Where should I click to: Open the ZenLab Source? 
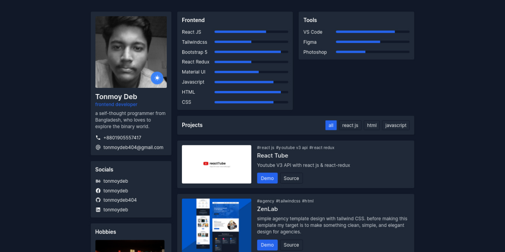[291, 245]
